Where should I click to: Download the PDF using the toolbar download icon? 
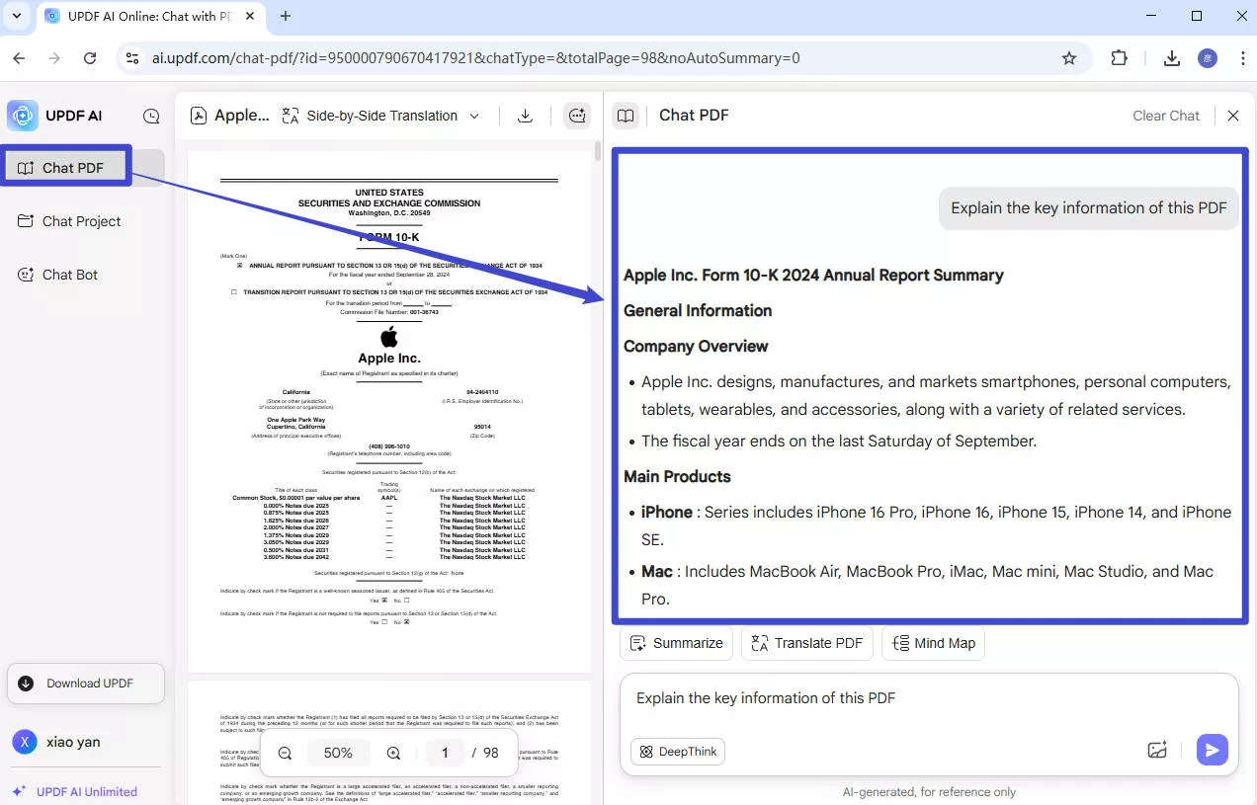526,116
